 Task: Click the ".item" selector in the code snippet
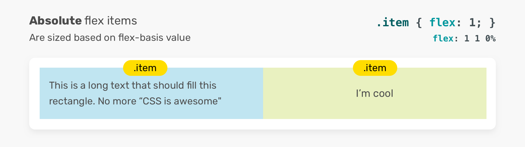393,22
